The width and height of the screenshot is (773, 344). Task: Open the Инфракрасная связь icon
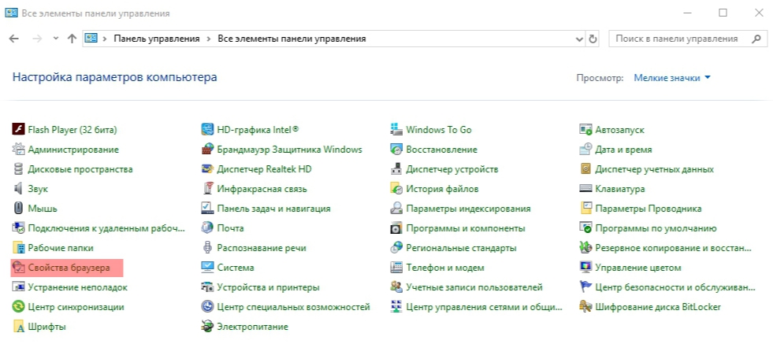(207, 189)
